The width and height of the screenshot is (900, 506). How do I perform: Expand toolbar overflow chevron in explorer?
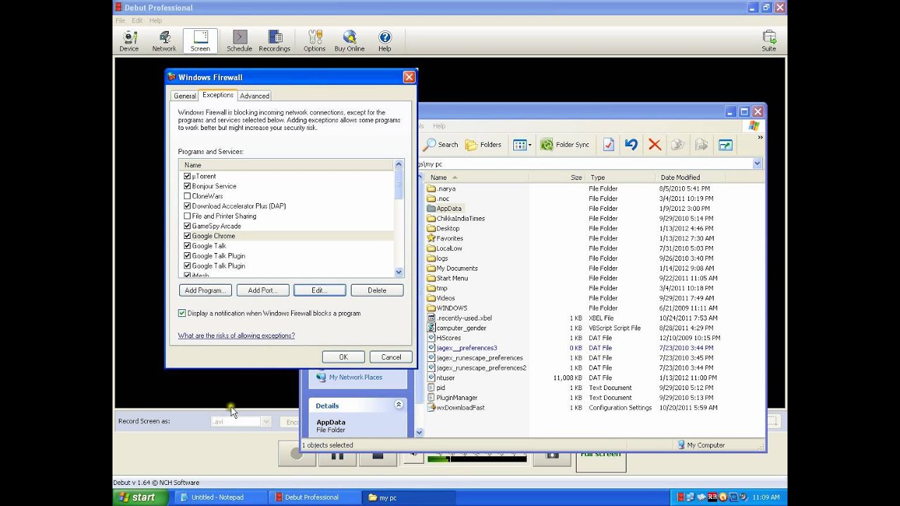pyautogui.click(x=760, y=138)
